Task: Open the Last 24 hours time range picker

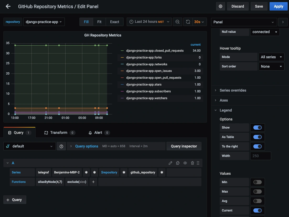Action: click(149, 22)
